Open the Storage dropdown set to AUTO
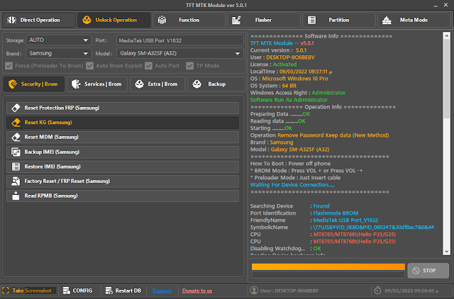Image resolution: width=454 pixels, height=299 pixels. [x=59, y=40]
